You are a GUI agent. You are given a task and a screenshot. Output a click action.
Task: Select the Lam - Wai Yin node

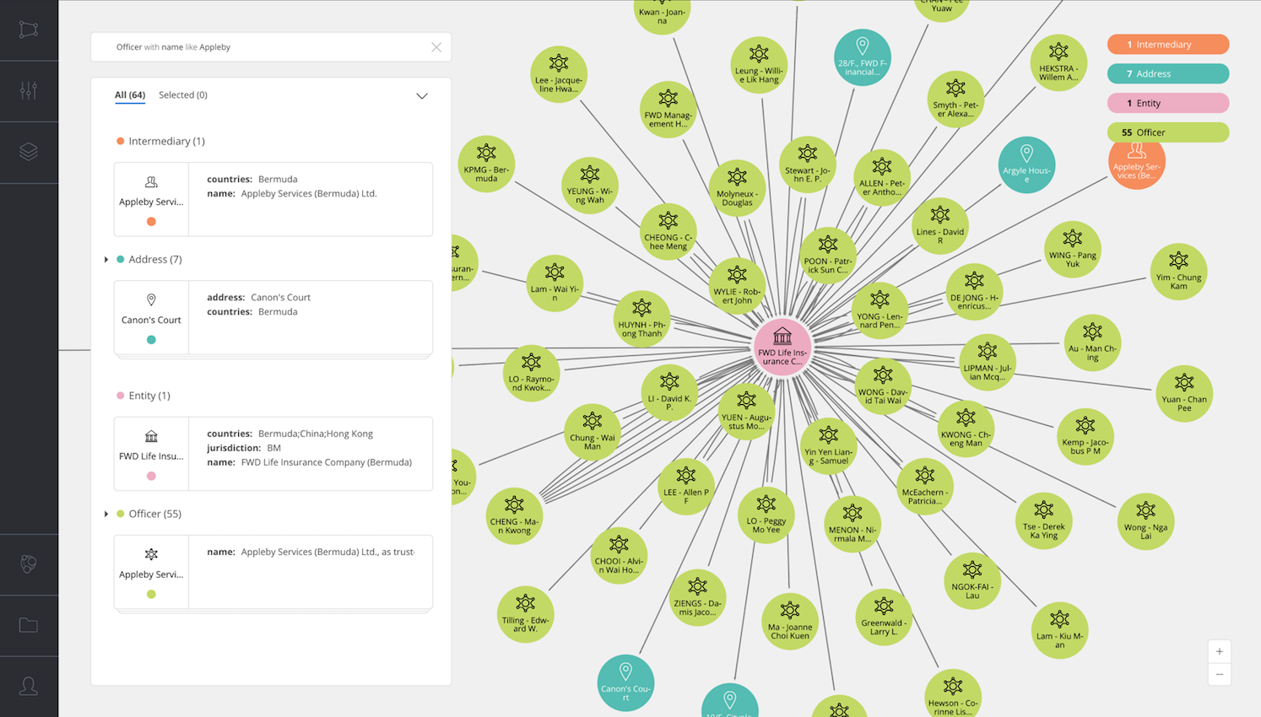click(555, 283)
